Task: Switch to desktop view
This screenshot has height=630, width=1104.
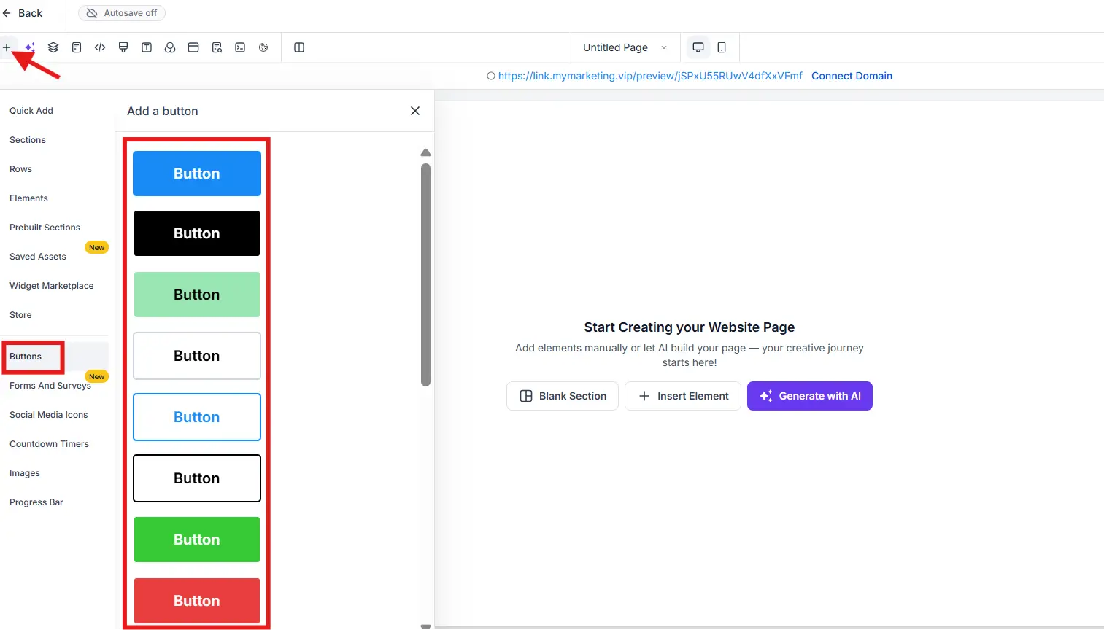Action: click(x=698, y=47)
